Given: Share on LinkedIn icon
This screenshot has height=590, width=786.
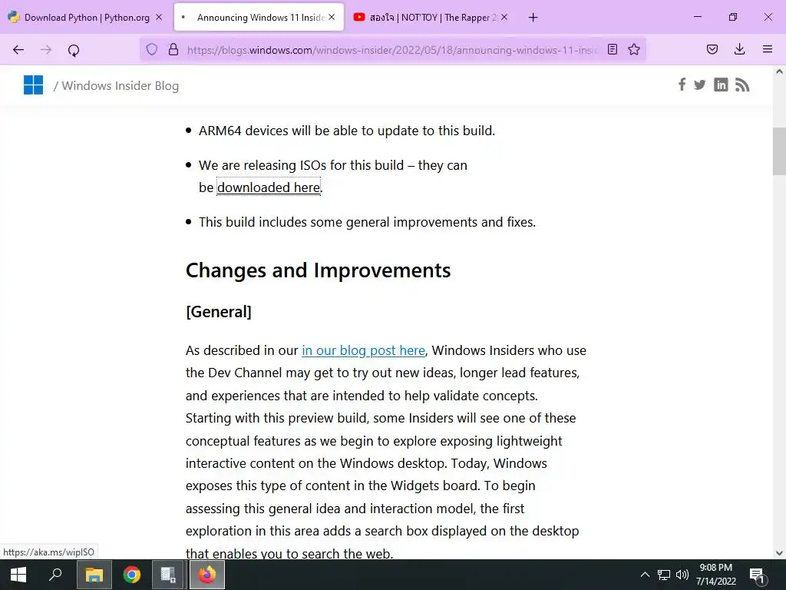Looking at the screenshot, I should (x=721, y=85).
